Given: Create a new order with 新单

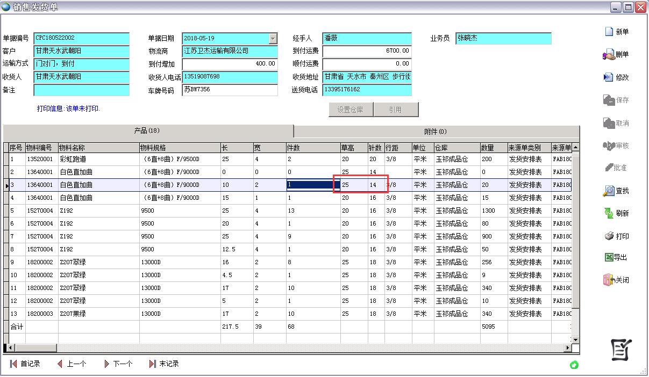Looking at the screenshot, I should coord(618,31).
